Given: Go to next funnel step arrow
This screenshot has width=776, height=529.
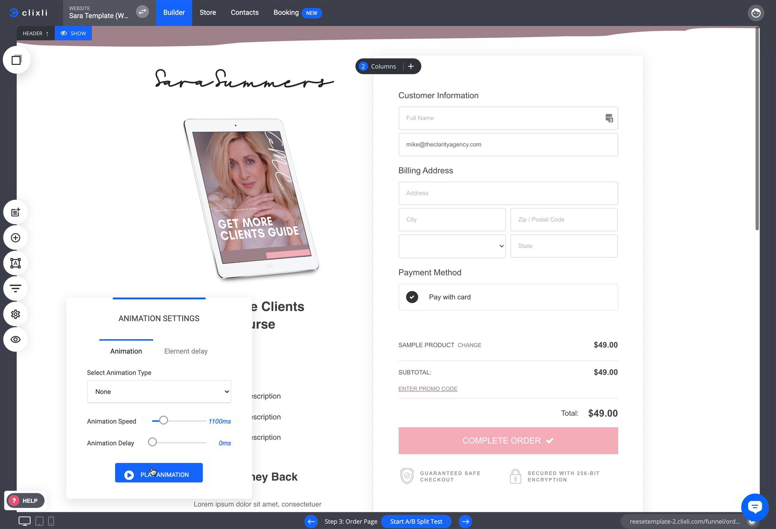Looking at the screenshot, I should tap(465, 522).
